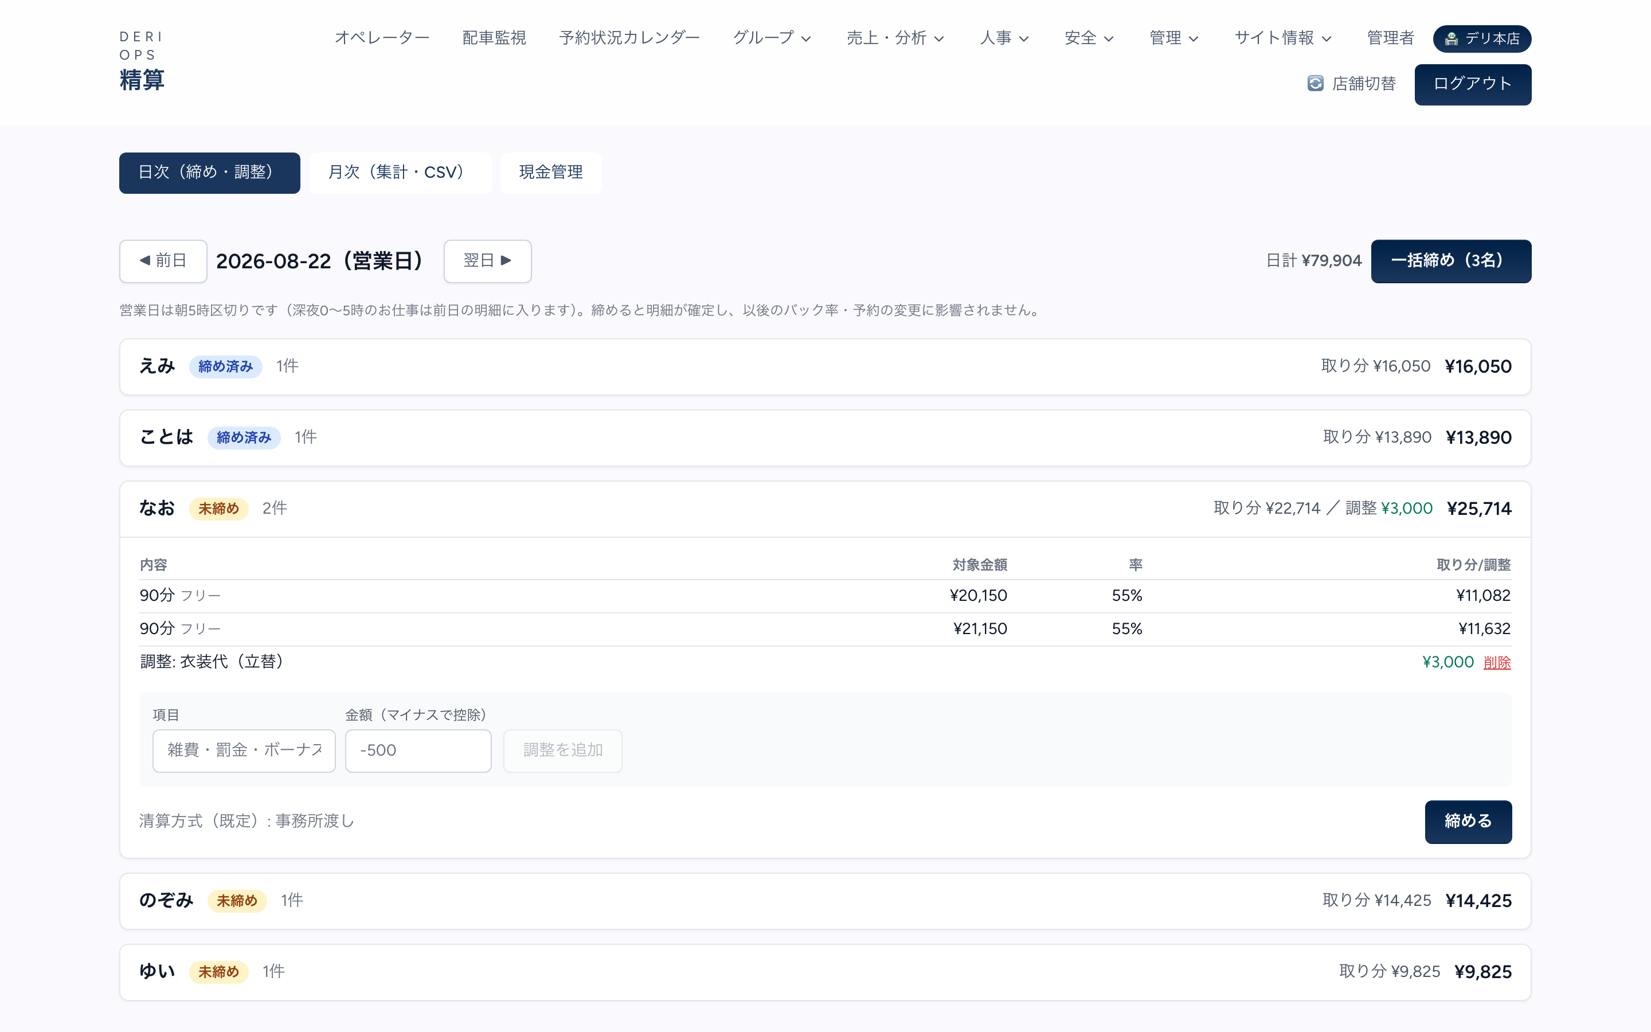Expand the のぞみ settlement row
This screenshot has width=1651, height=1032.
click(825, 901)
